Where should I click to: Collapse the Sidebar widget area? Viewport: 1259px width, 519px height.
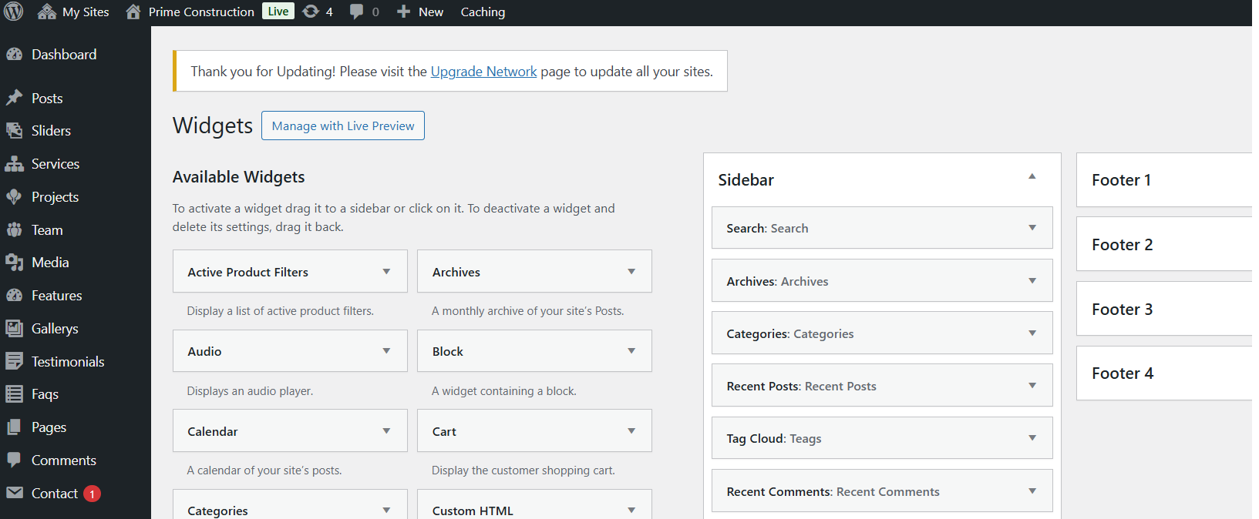[1032, 177]
